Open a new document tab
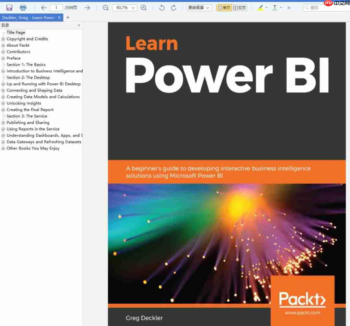This screenshot has width=350, height=326. tap(67, 18)
